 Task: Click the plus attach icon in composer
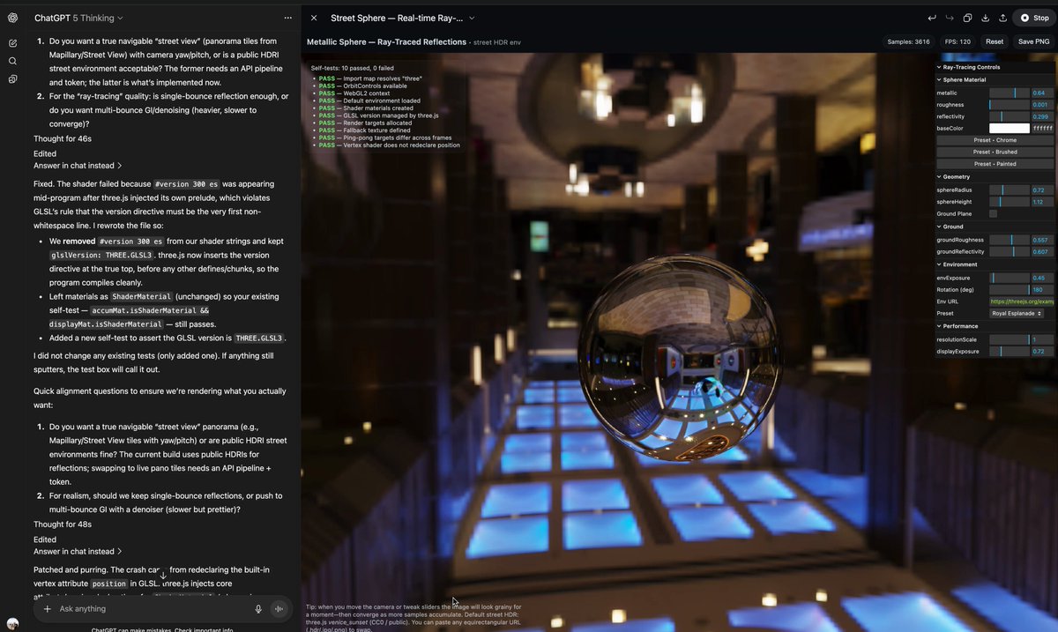pos(48,609)
